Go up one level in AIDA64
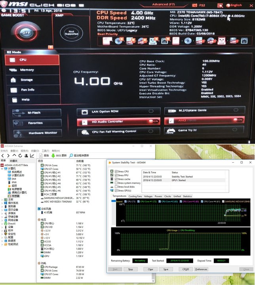Screen dimensions: 255x285 click(x=14, y=156)
